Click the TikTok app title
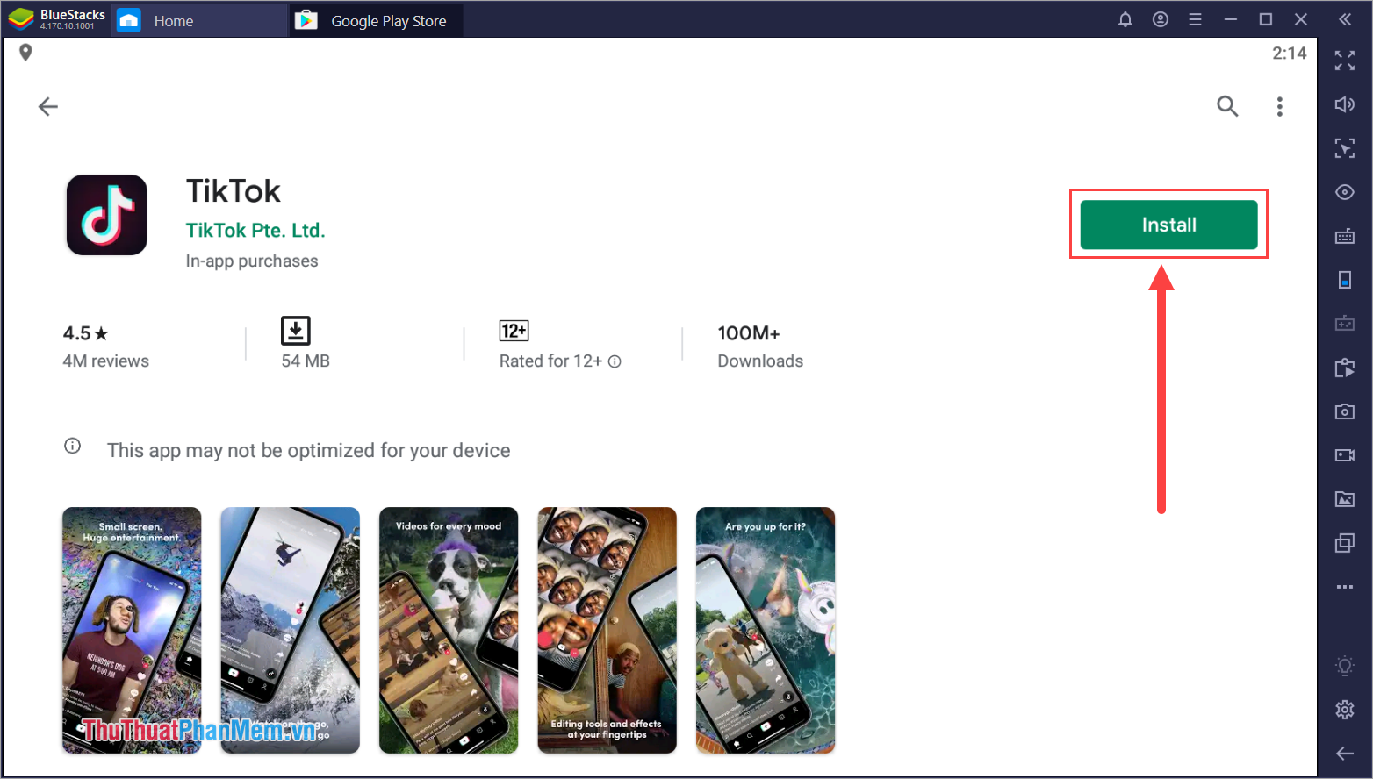 [x=234, y=191]
